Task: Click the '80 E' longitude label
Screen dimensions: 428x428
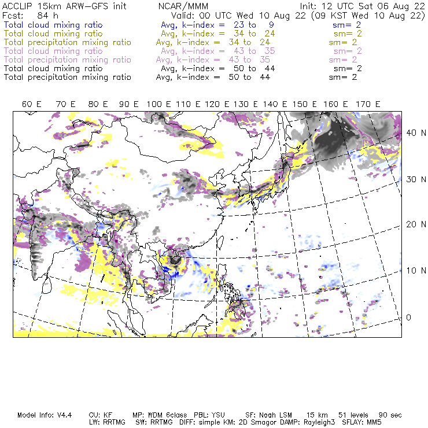Action: pos(98,104)
